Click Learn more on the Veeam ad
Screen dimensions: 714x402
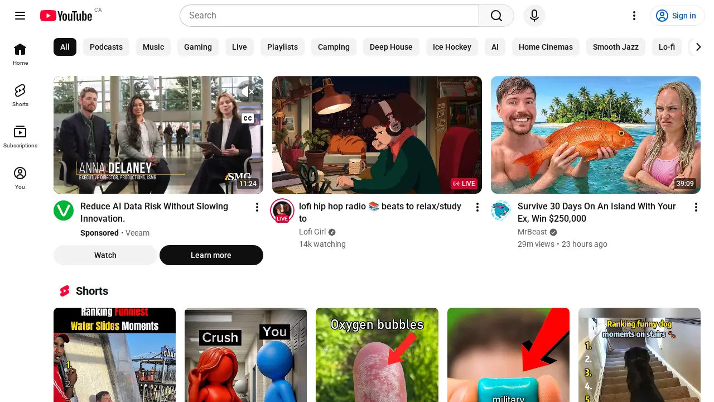click(x=211, y=255)
